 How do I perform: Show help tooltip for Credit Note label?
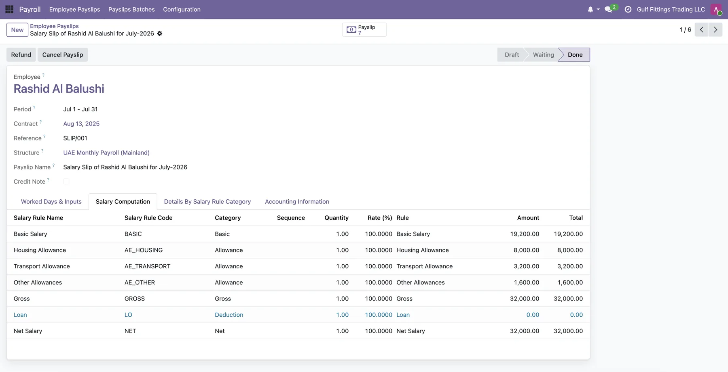pos(48,180)
